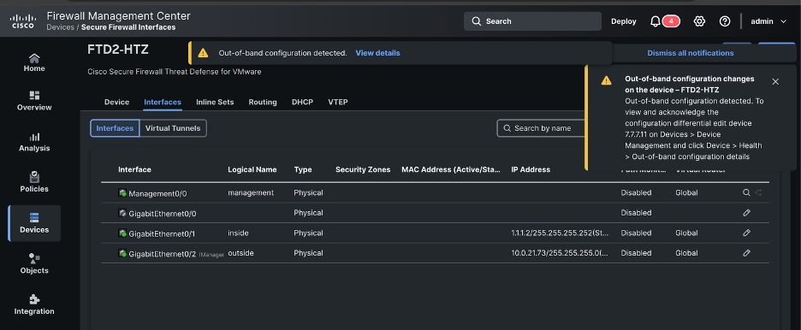
Task: Open Devices in sidebar
Action: tap(34, 223)
